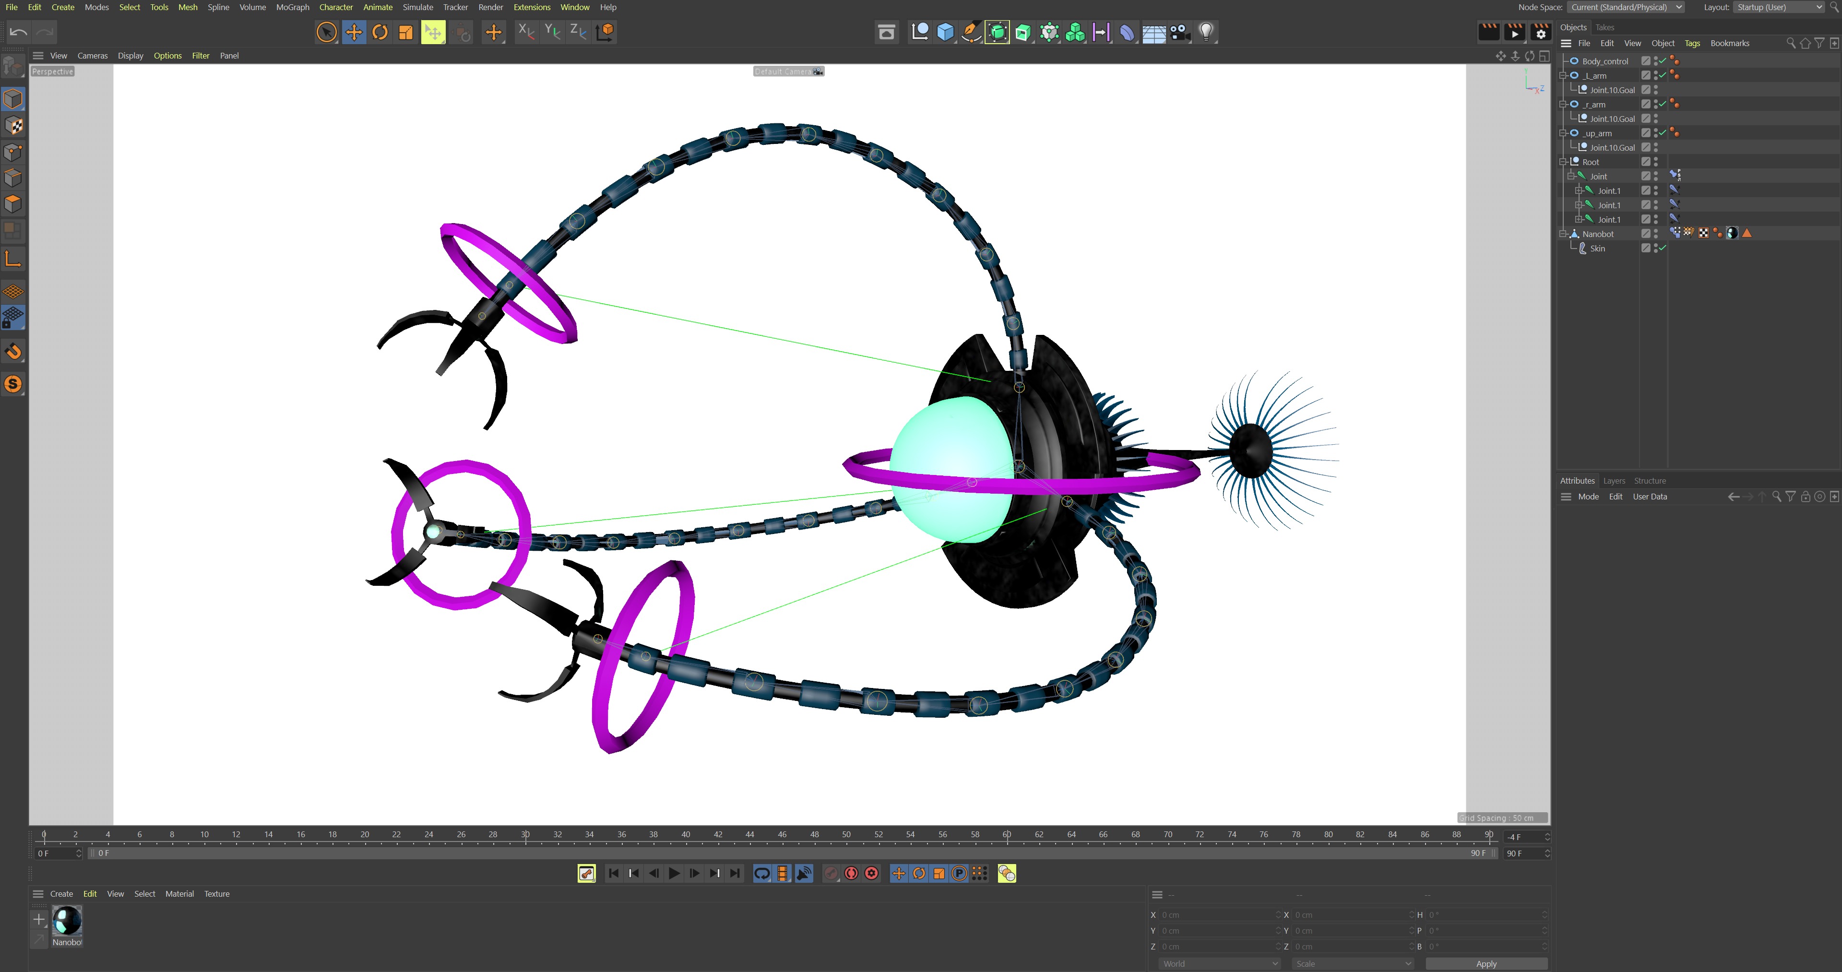Screen dimensions: 1842x972
Task: Click the Symmetry object icon
Action: point(1101,32)
